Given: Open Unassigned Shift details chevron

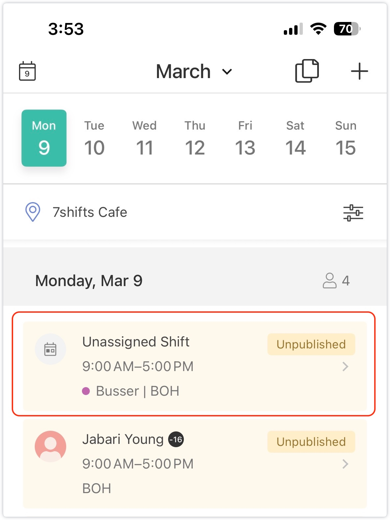Looking at the screenshot, I should 345,366.
